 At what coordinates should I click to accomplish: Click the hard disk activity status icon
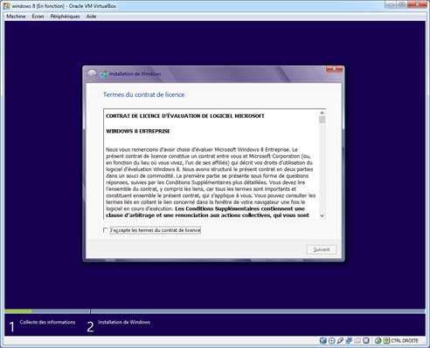[322, 340]
